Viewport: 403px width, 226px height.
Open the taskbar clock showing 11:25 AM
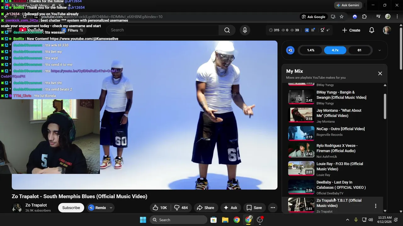pos(385,220)
